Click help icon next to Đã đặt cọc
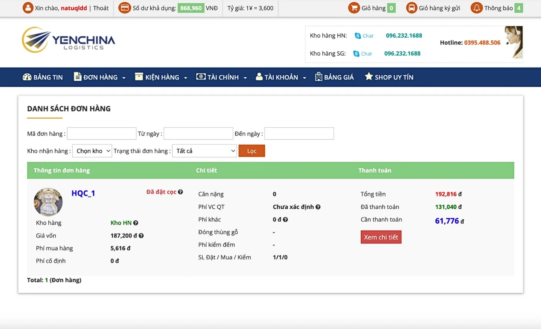The height and width of the screenshot is (329, 541). coord(180,192)
